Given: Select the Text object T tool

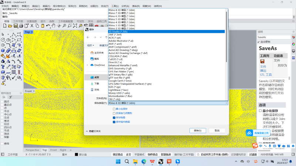Looking at the screenshot, I should [3, 67].
